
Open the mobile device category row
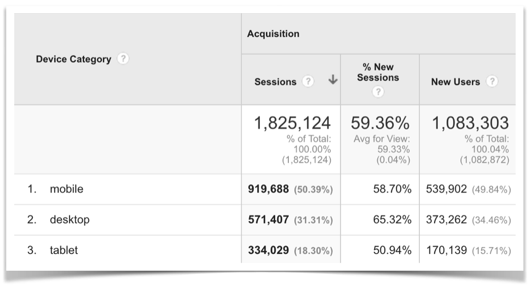pyautogui.click(x=66, y=190)
